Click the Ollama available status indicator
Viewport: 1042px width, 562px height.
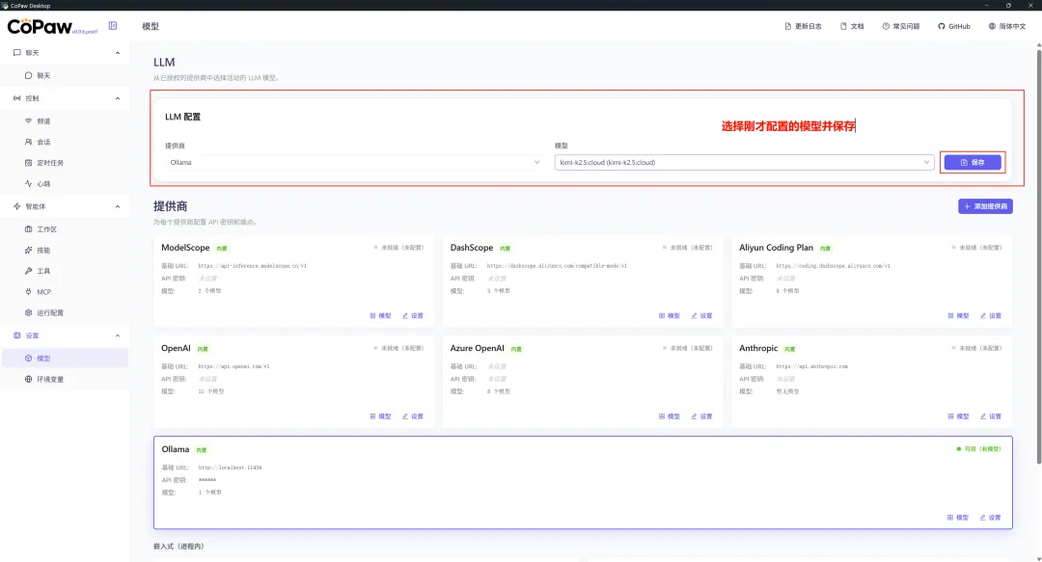979,449
